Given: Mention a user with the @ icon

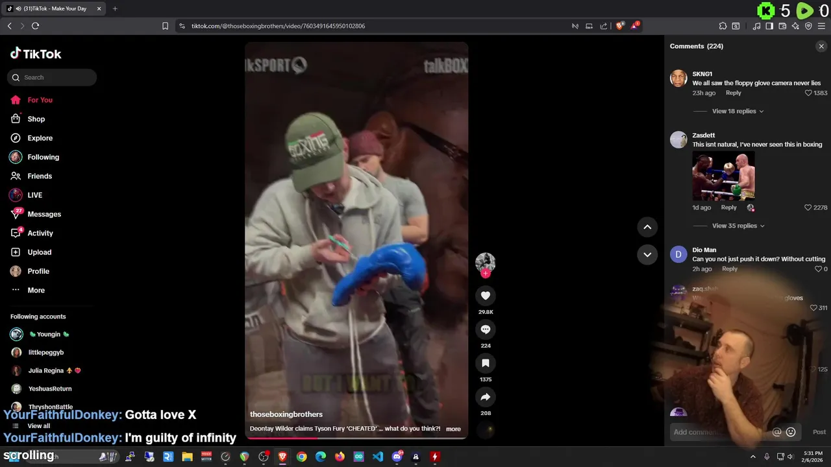Looking at the screenshot, I should tap(776, 432).
